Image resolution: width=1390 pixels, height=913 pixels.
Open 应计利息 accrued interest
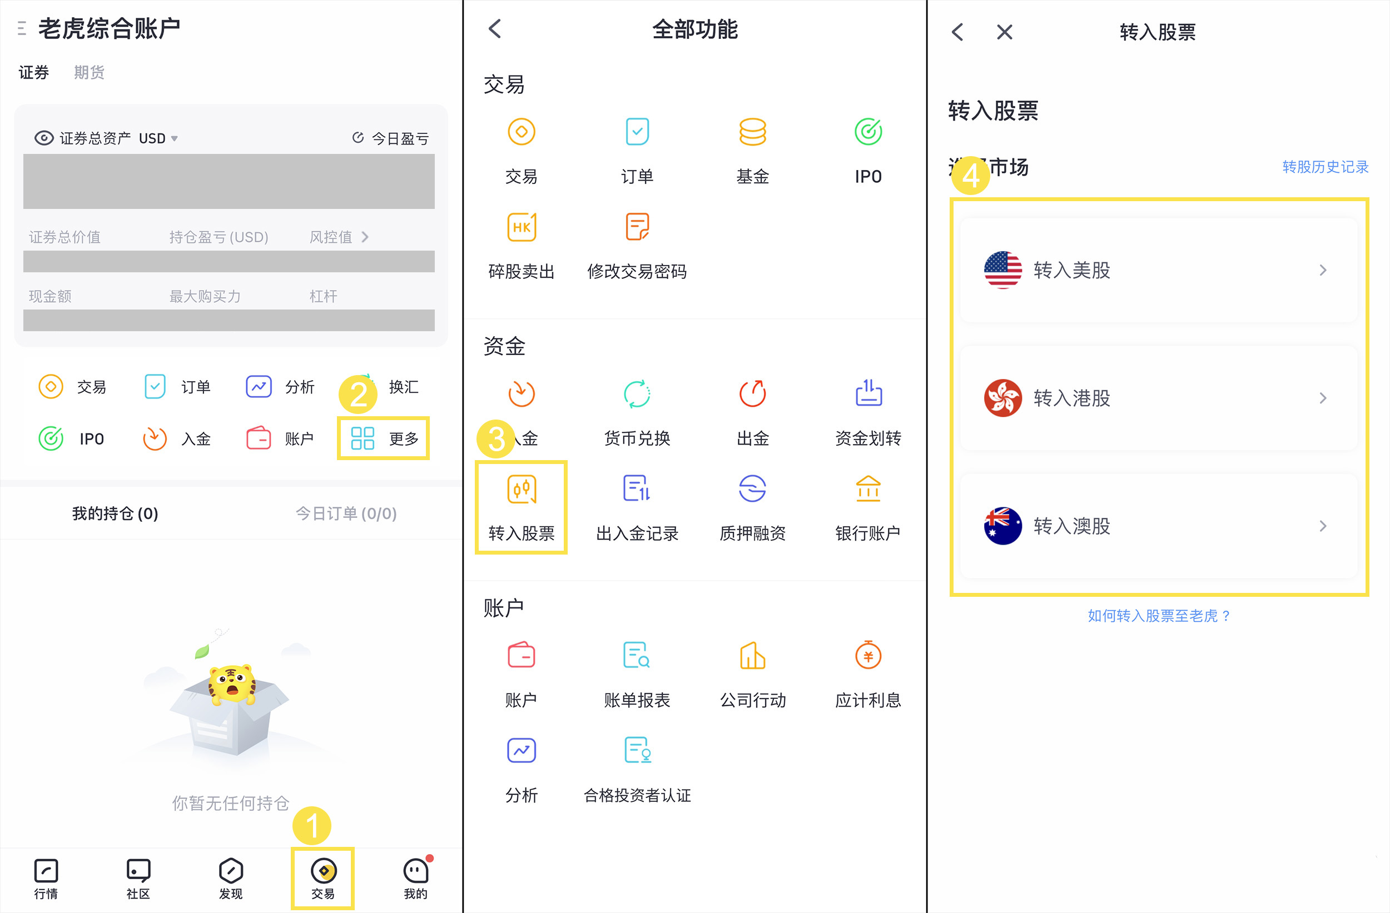868,675
